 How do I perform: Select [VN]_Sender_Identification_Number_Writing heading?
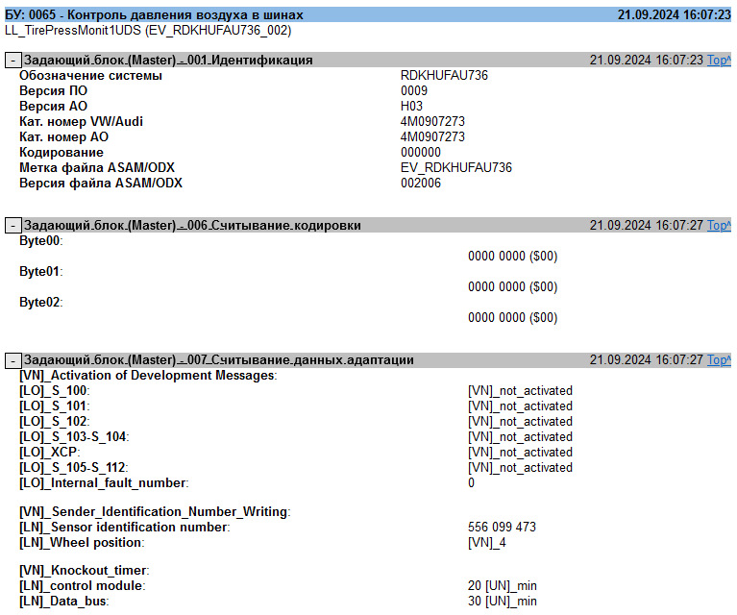tap(155, 511)
